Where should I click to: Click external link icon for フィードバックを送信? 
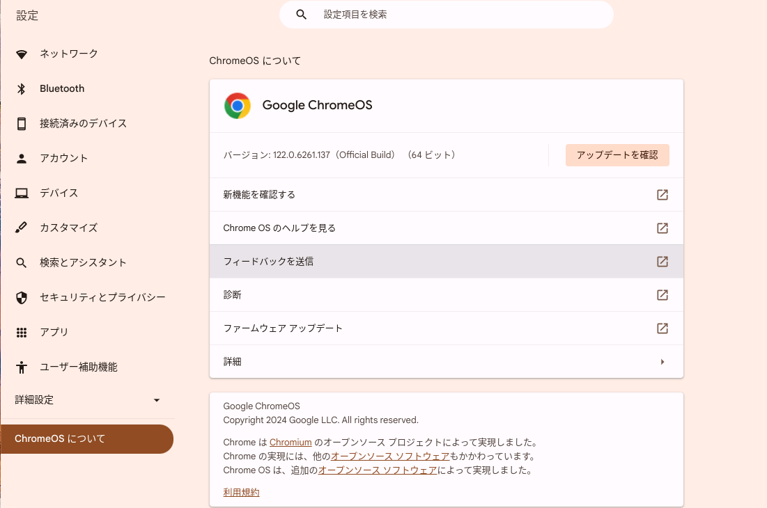coord(663,262)
